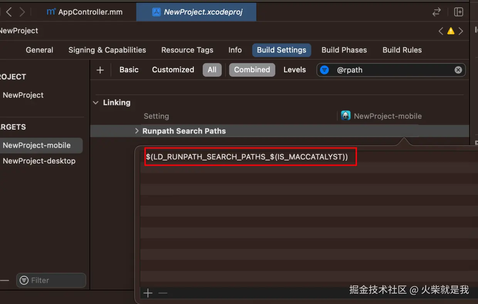478x304 pixels.
Task: Switch to Levels view
Action: coord(295,70)
